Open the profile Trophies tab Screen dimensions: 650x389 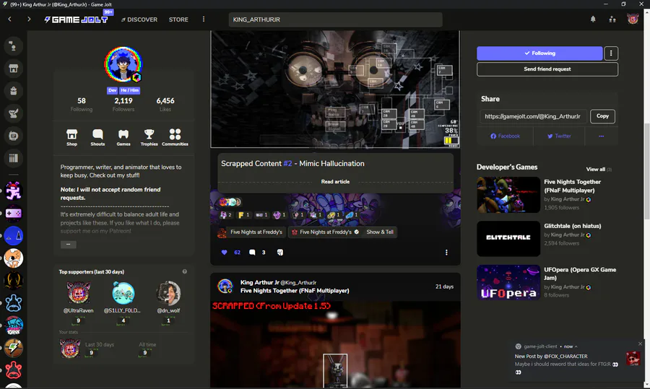pos(149,137)
